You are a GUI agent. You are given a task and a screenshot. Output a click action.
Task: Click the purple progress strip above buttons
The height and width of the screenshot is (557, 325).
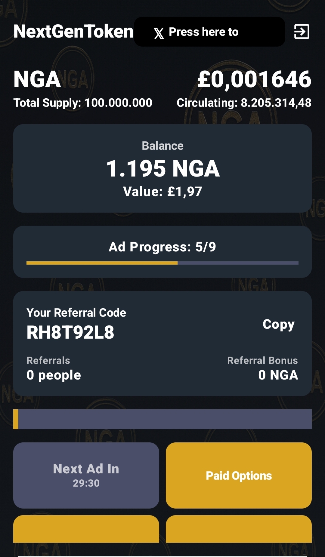(x=162, y=419)
